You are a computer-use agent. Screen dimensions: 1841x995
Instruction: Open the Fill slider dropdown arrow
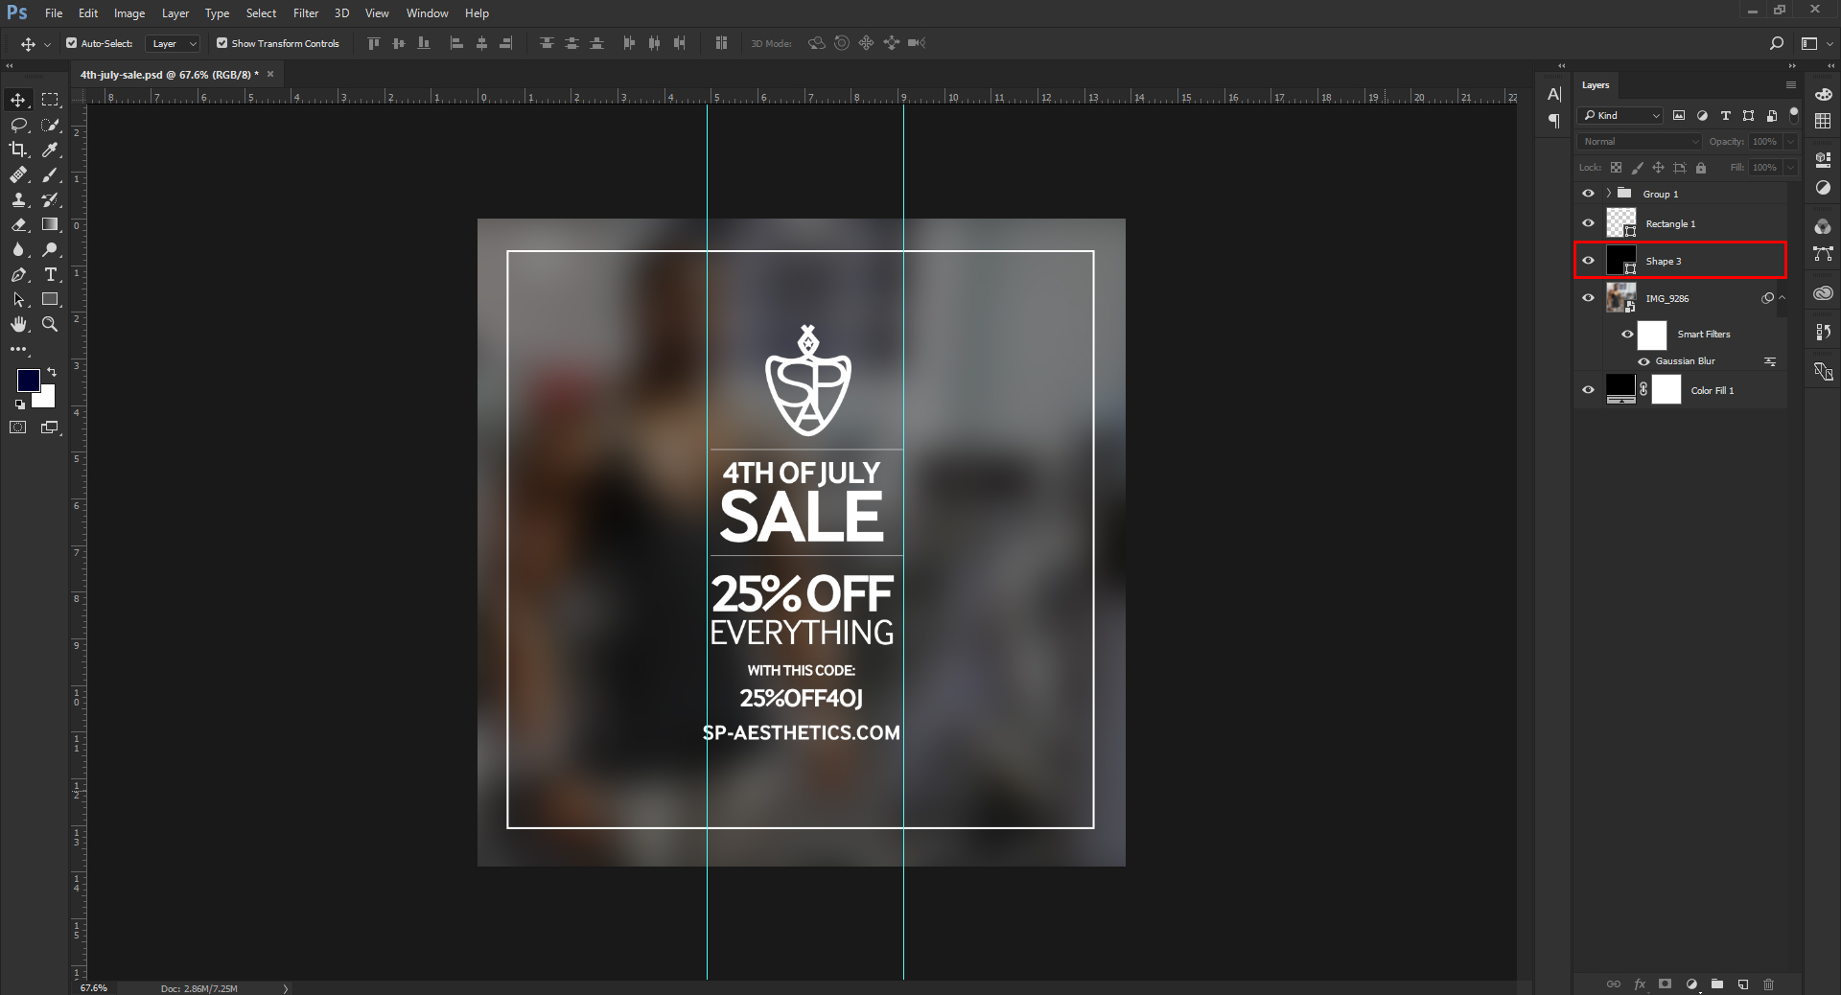1790,167
